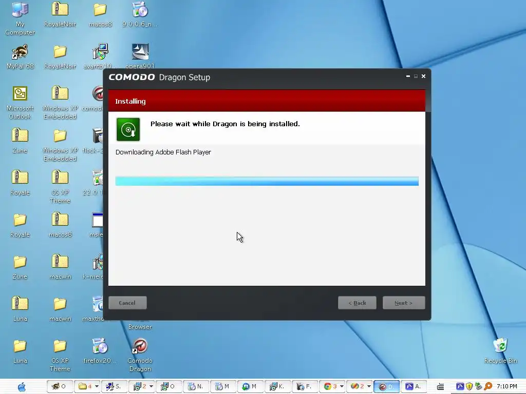The width and height of the screenshot is (526, 394).
Task: Open the zipped Royale archive icon
Action: click(x=20, y=182)
